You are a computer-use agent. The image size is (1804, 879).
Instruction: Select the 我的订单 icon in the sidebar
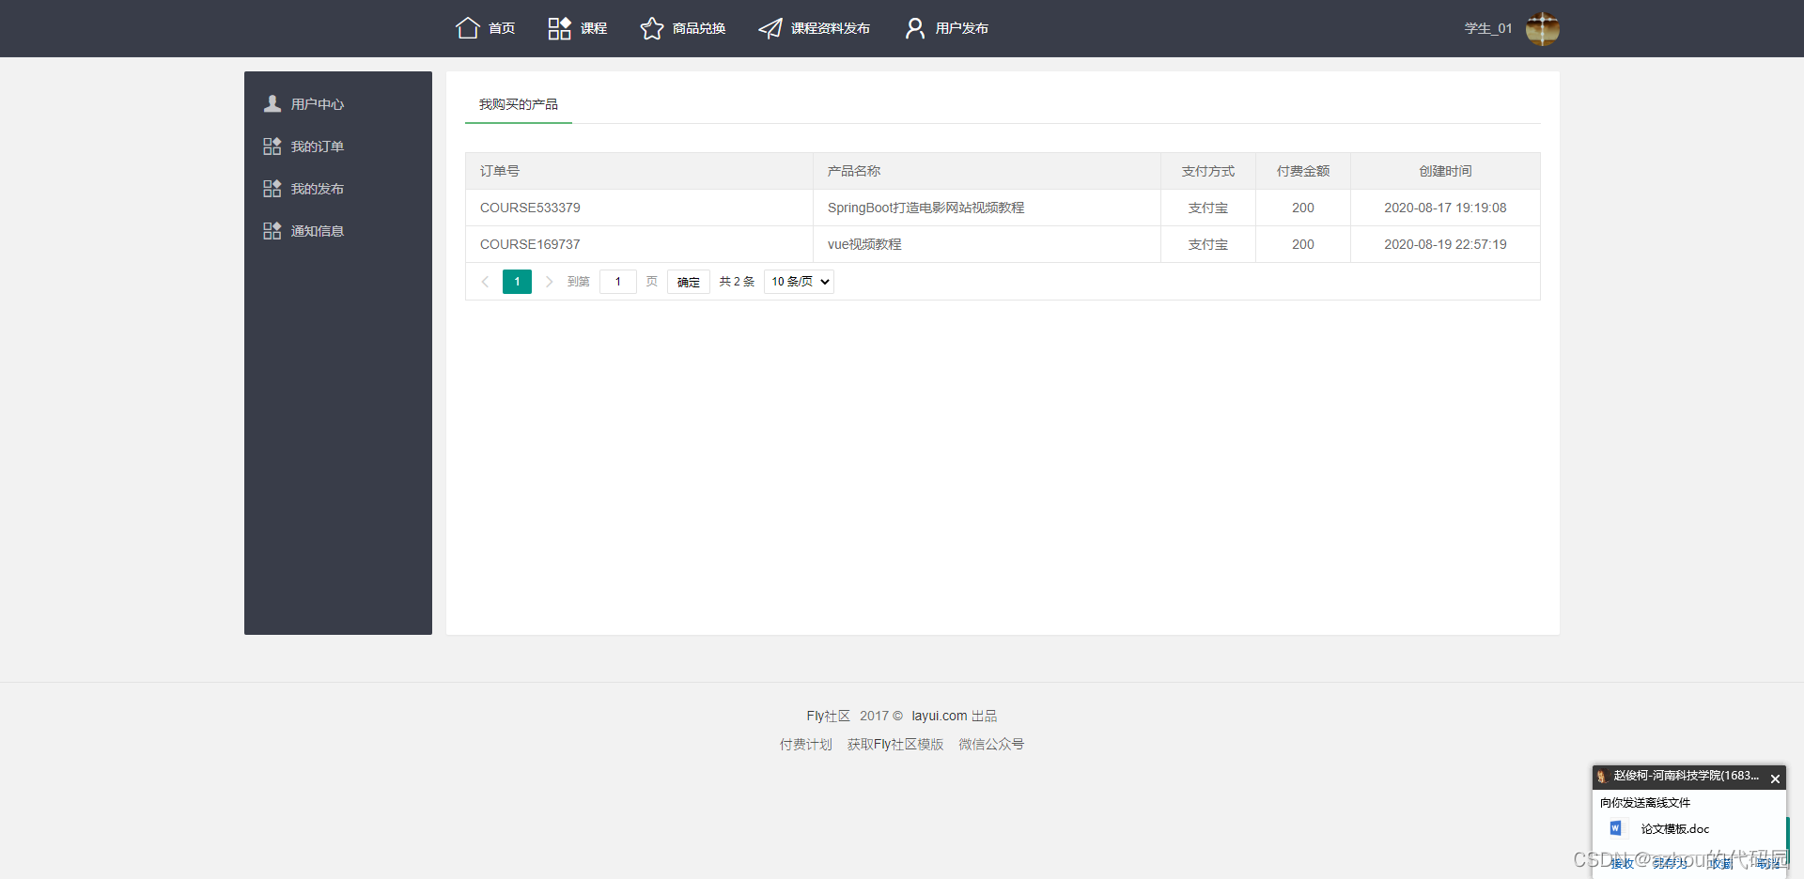pos(272,146)
